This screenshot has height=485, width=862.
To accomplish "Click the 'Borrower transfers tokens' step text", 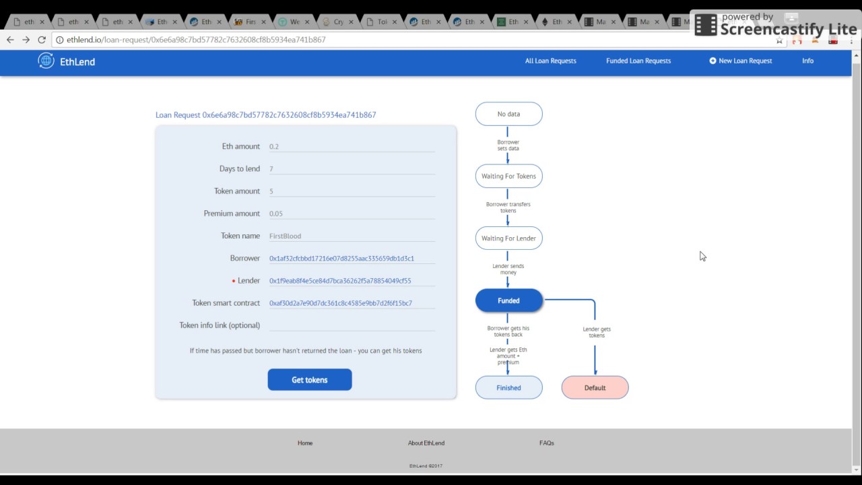I will [508, 207].
